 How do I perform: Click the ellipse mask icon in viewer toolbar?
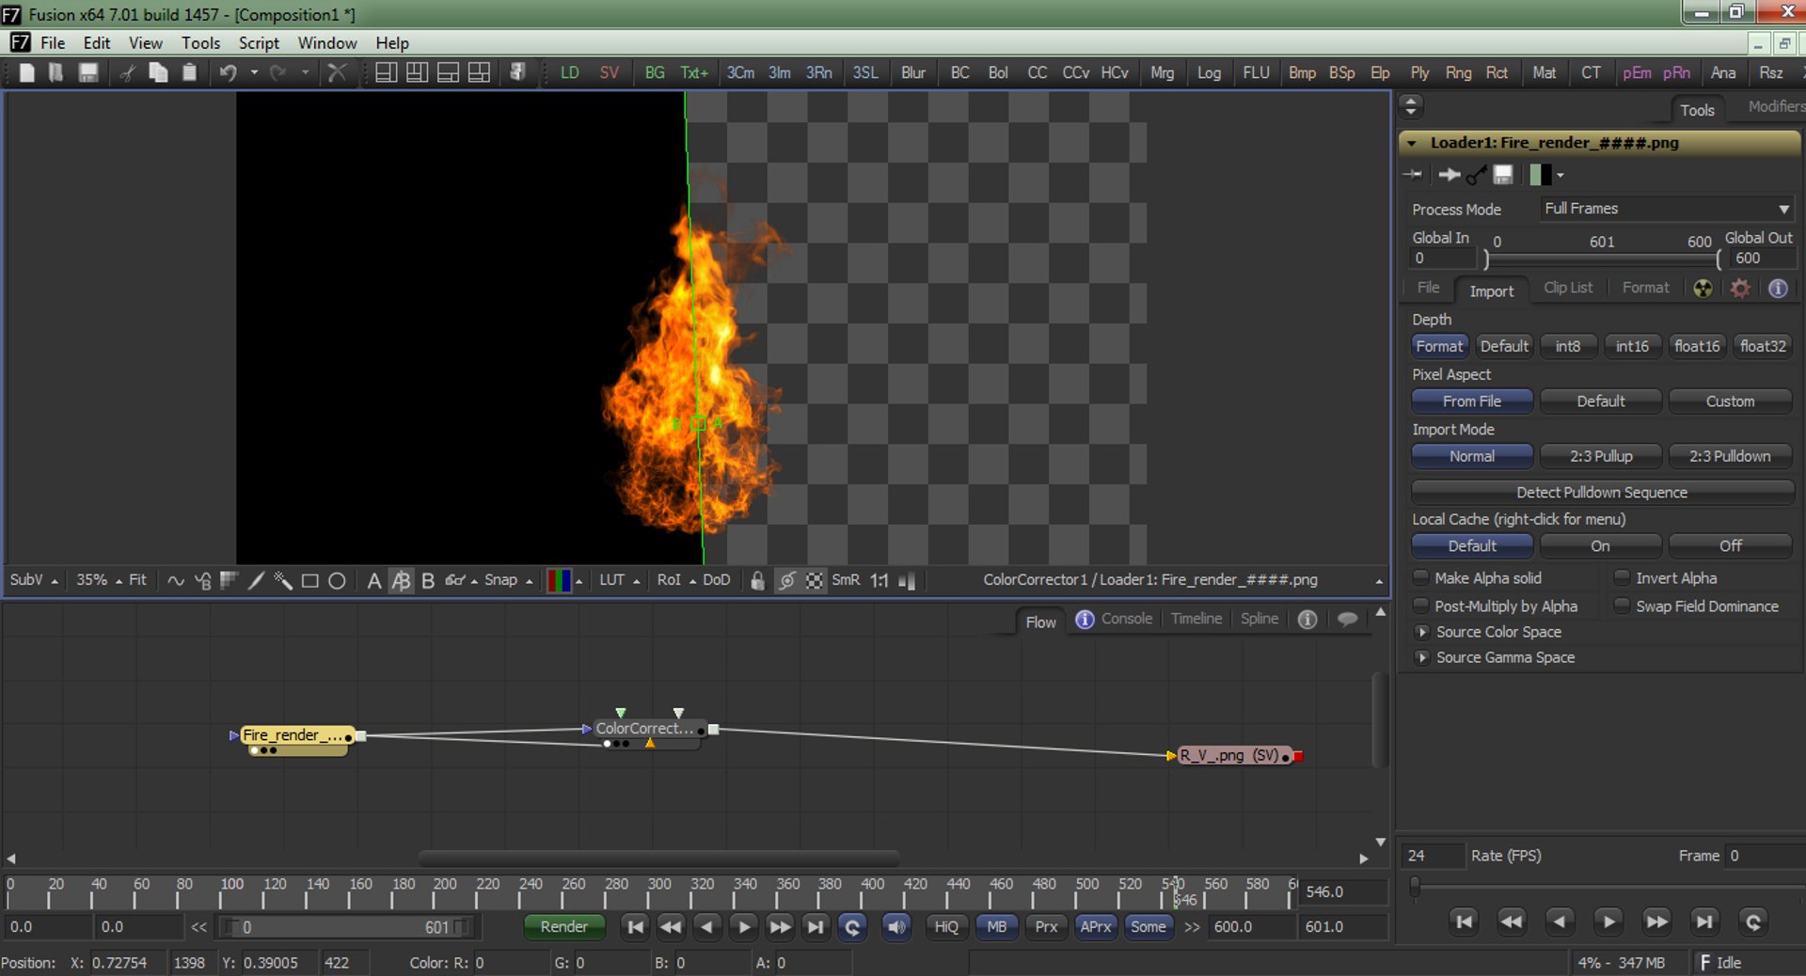337,580
